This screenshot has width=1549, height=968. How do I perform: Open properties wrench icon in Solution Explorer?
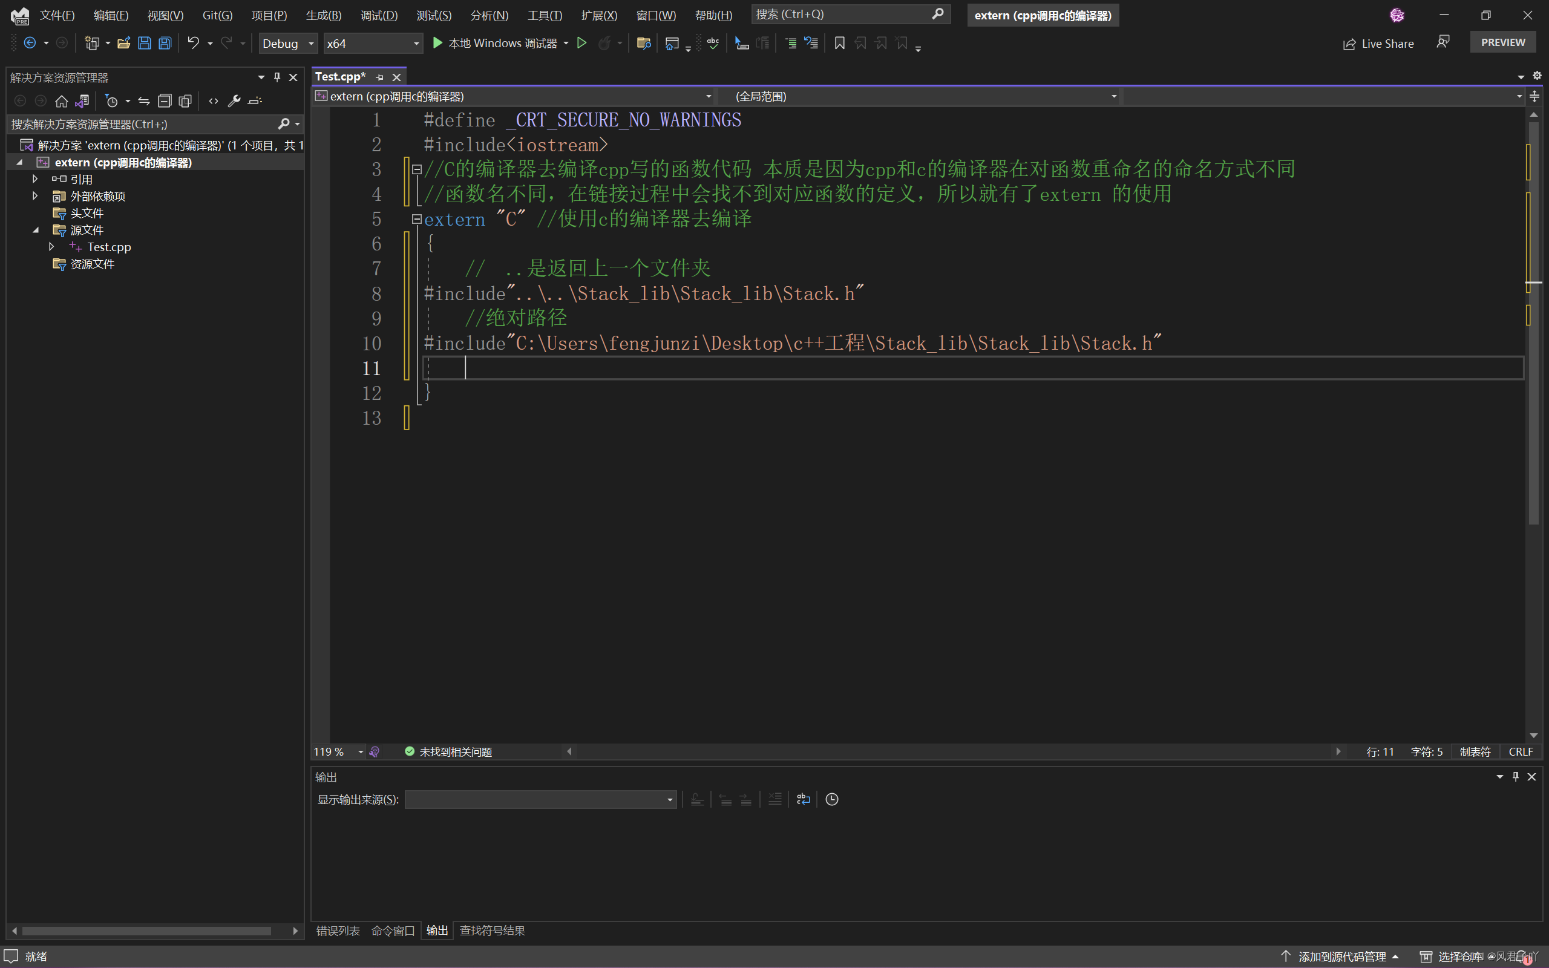coord(234,101)
